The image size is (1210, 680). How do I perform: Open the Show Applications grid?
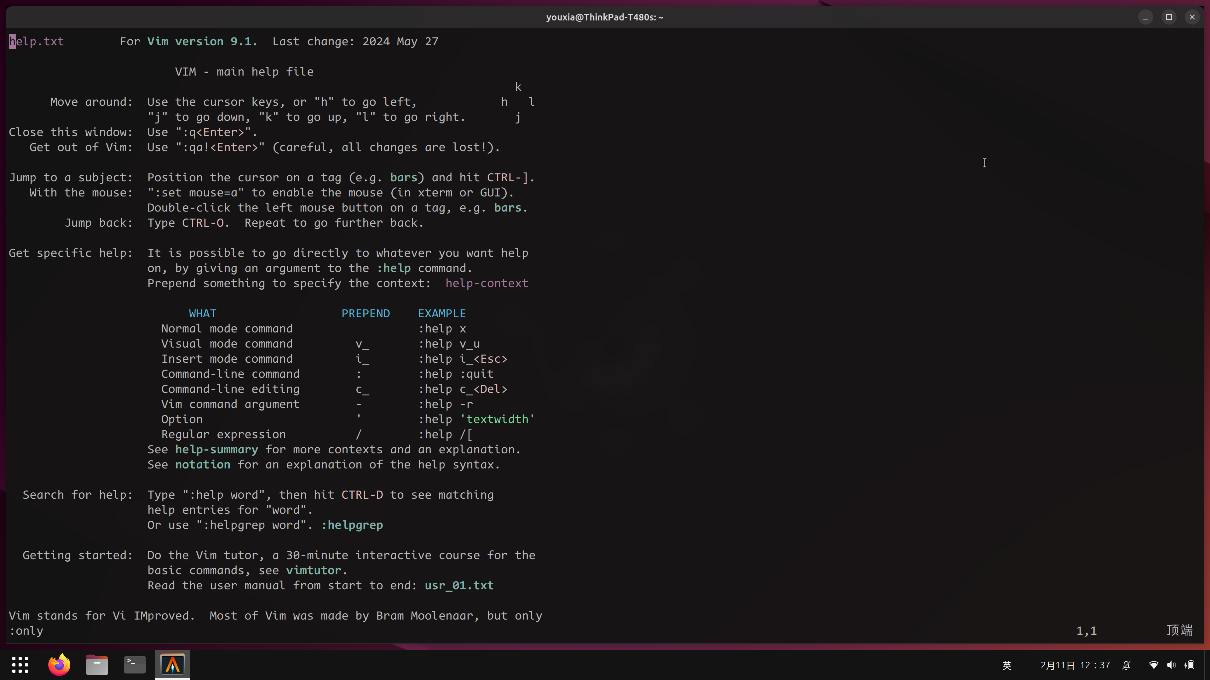coord(20,665)
